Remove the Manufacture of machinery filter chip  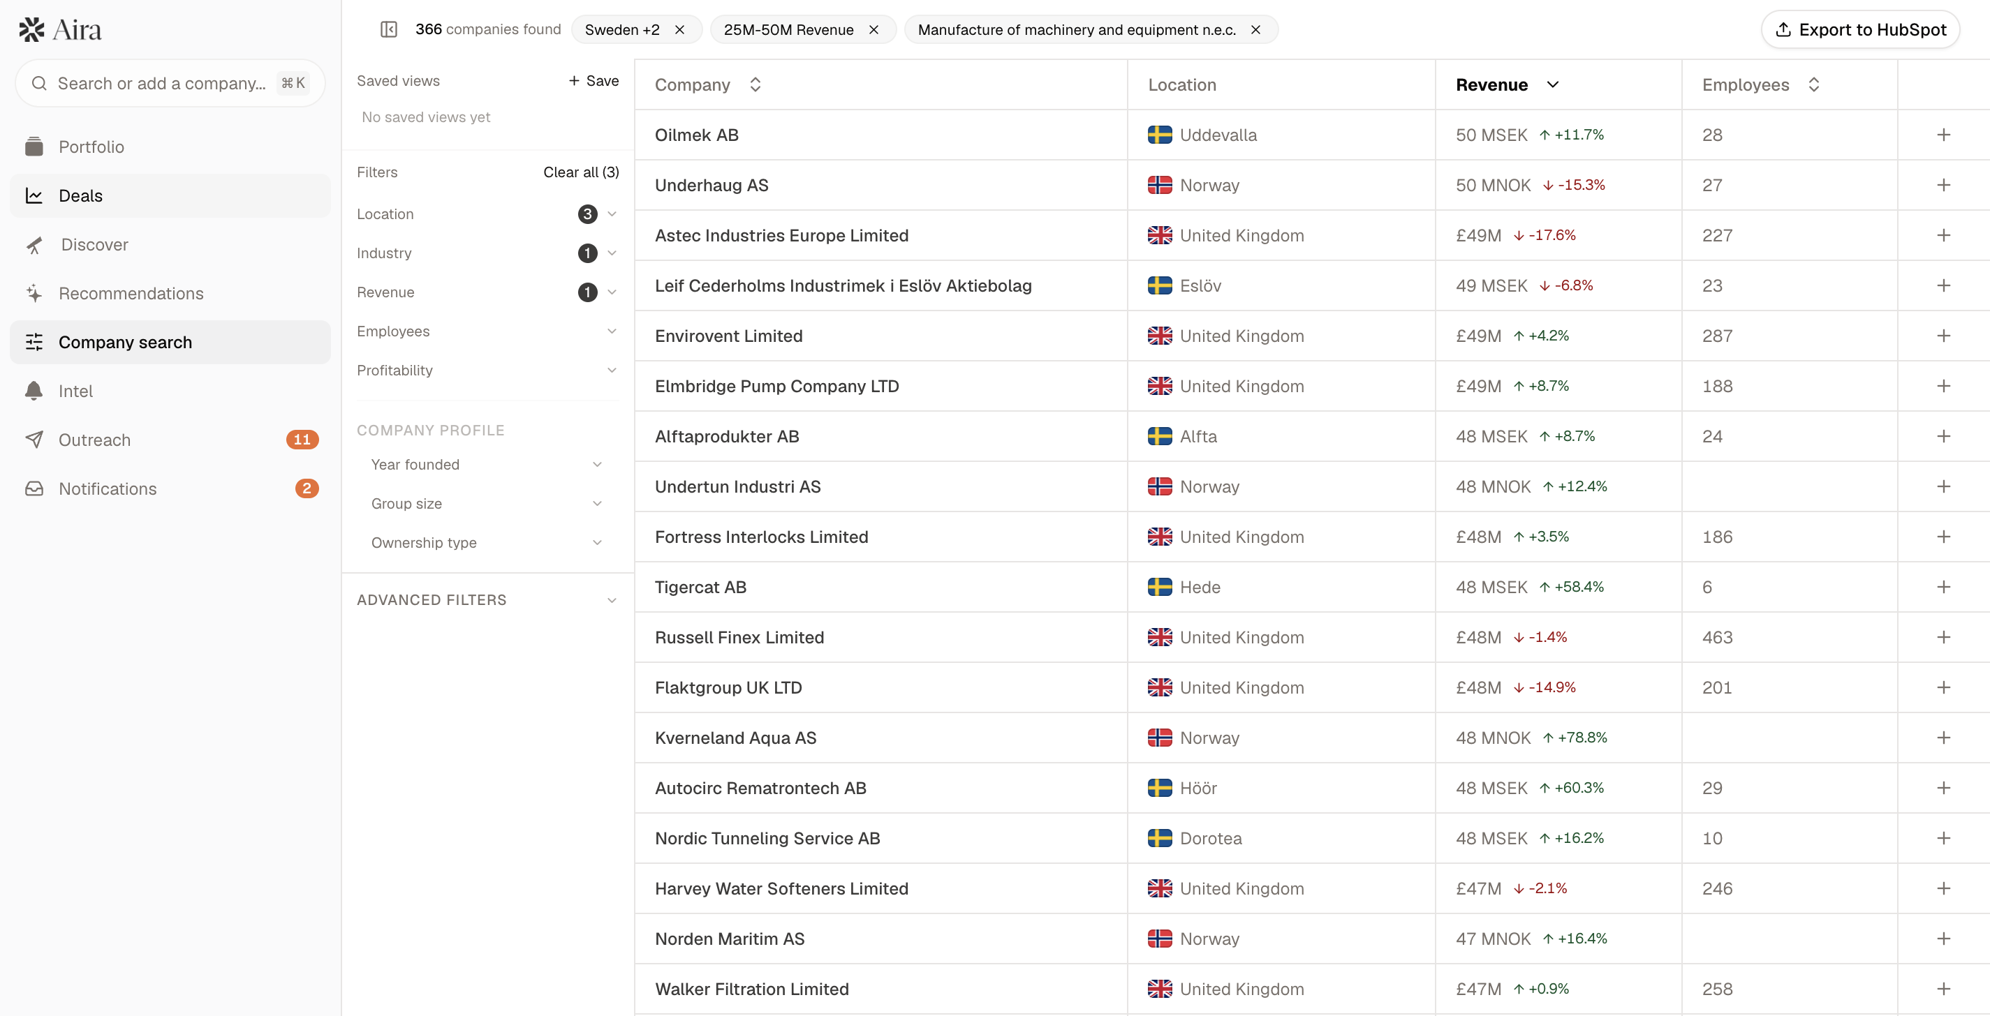pos(1256,29)
